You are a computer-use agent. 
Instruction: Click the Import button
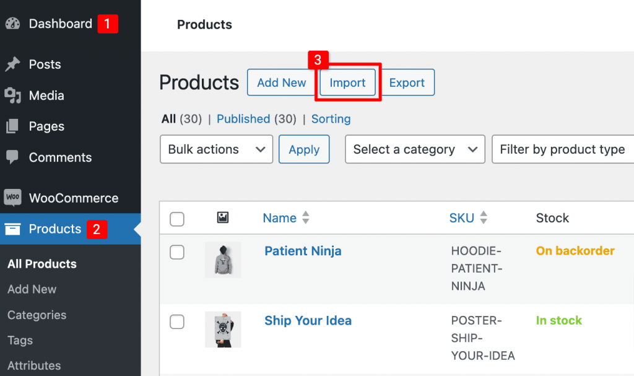(347, 82)
